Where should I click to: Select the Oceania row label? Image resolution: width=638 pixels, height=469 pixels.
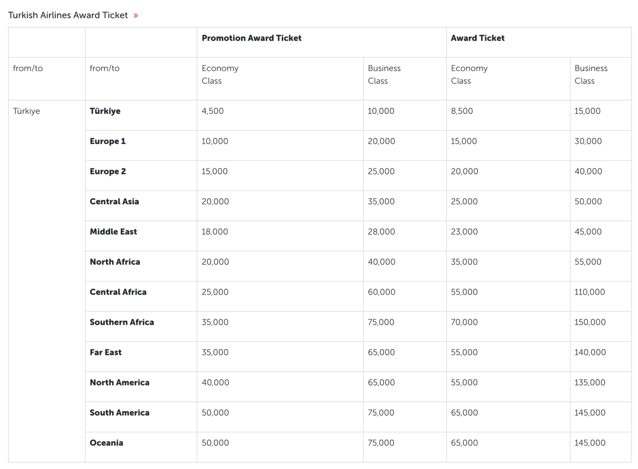click(106, 442)
